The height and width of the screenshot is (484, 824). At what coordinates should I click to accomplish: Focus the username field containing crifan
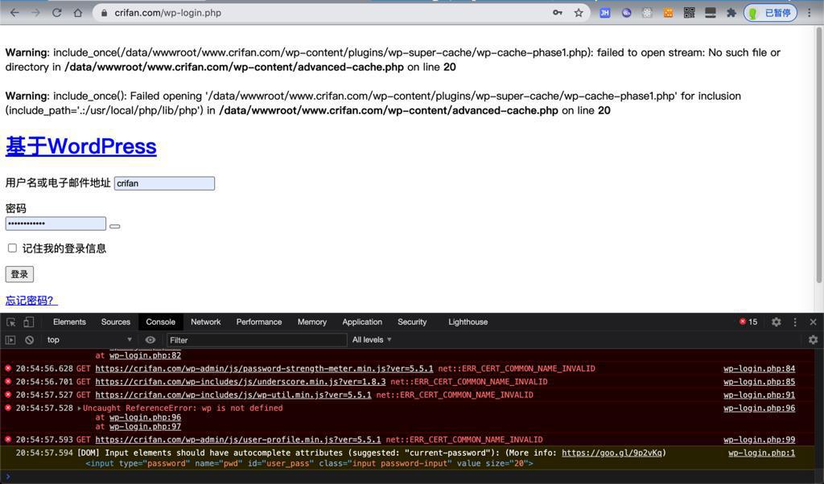164,183
